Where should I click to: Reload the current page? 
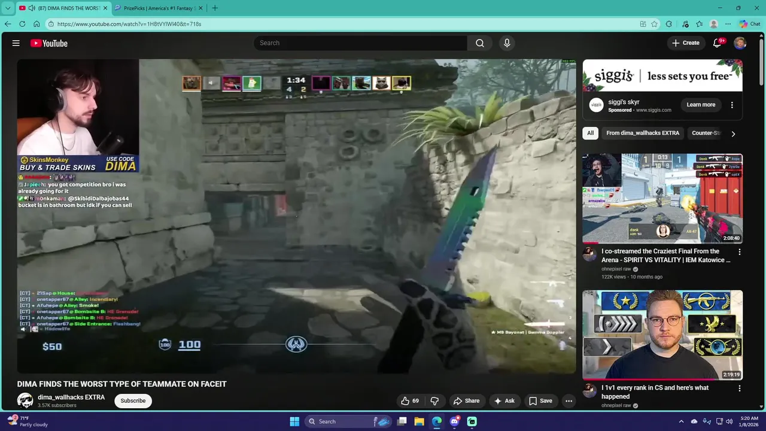point(22,24)
